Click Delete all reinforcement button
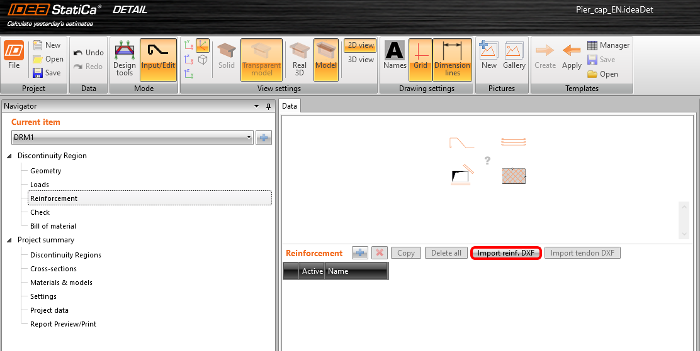The width and height of the screenshot is (700, 351). tap(446, 253)
